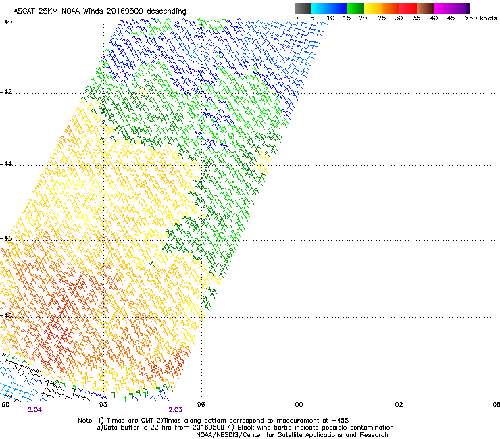Viewport: 500px width, 439px height.
Task: Click the purple '2:04' swath time label
Action: [34, 410]
